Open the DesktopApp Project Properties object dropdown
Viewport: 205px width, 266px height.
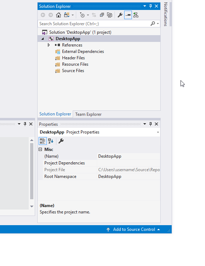[158, 132]
